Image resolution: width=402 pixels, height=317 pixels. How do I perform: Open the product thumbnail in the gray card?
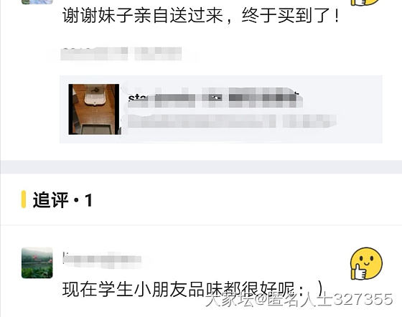[x=94, y=109]
